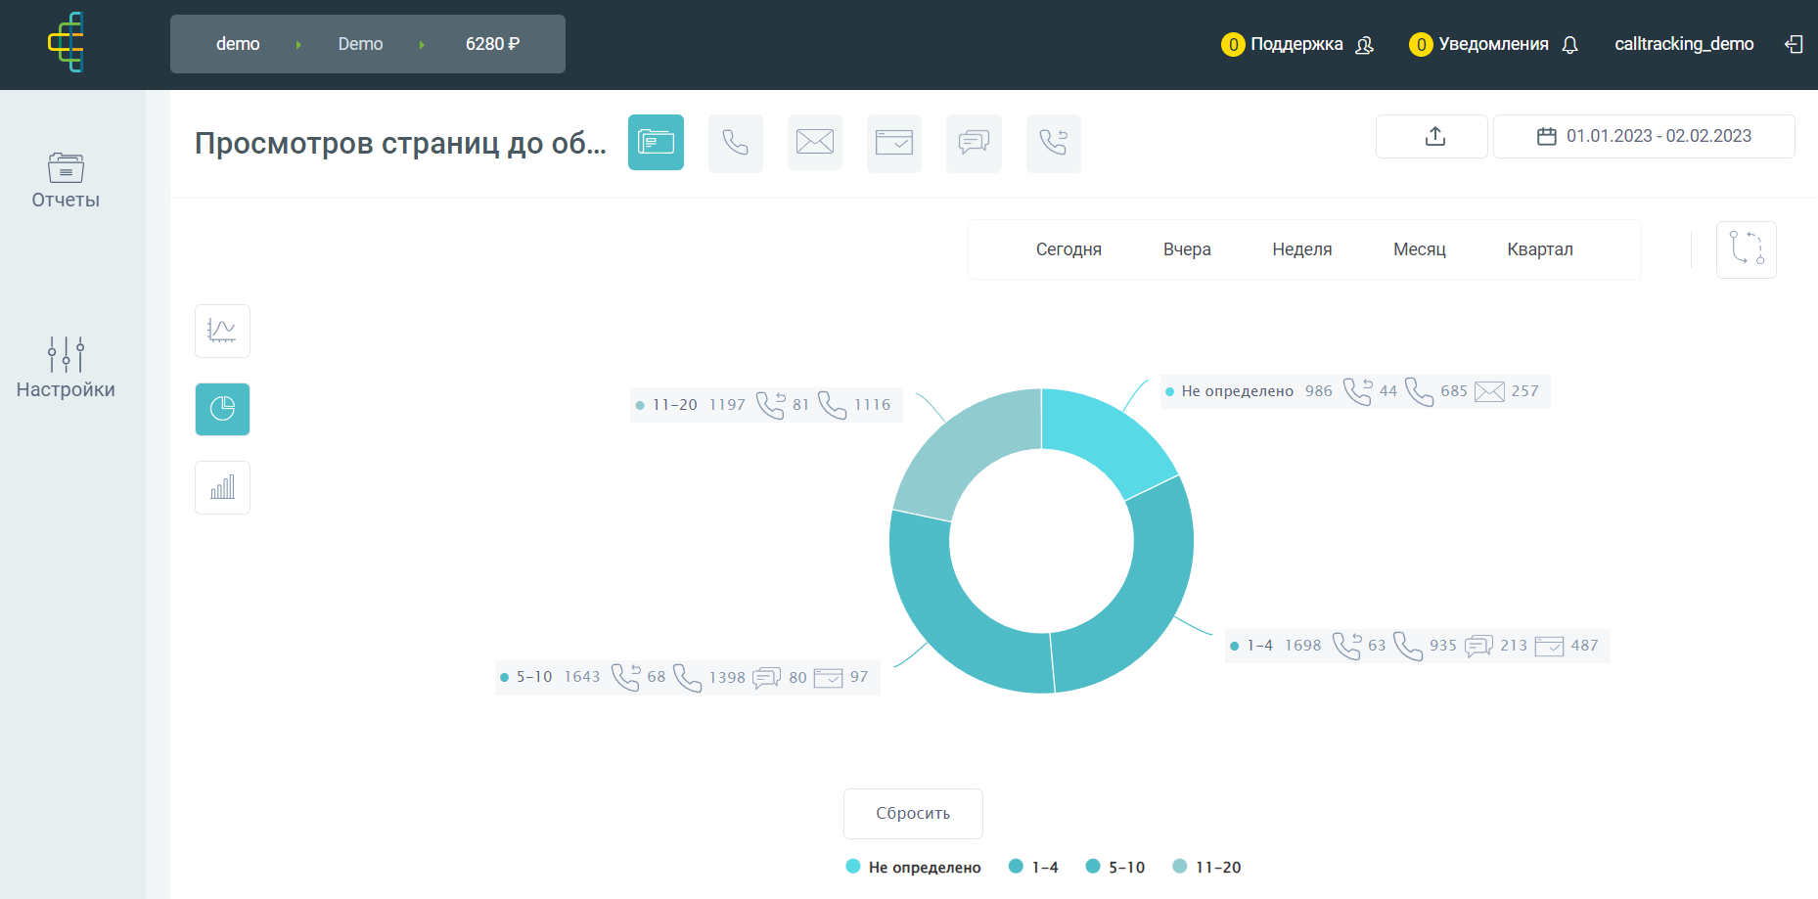Screen dimensions: 1818x899
Task: Switch to bar chart view
Action: pyautogui.click(x=222, y=487)
